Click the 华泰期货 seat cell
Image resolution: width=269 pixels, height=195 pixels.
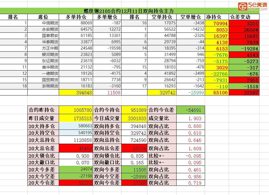(43, 42)
